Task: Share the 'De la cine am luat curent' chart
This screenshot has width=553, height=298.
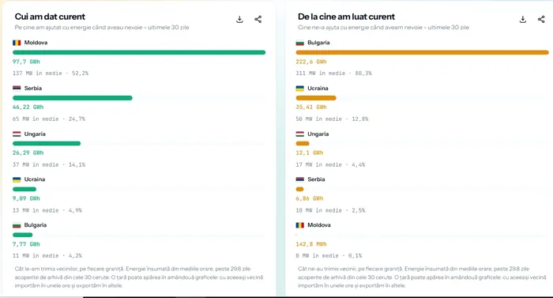Action: pyautogui.click(x=541, y=20)
